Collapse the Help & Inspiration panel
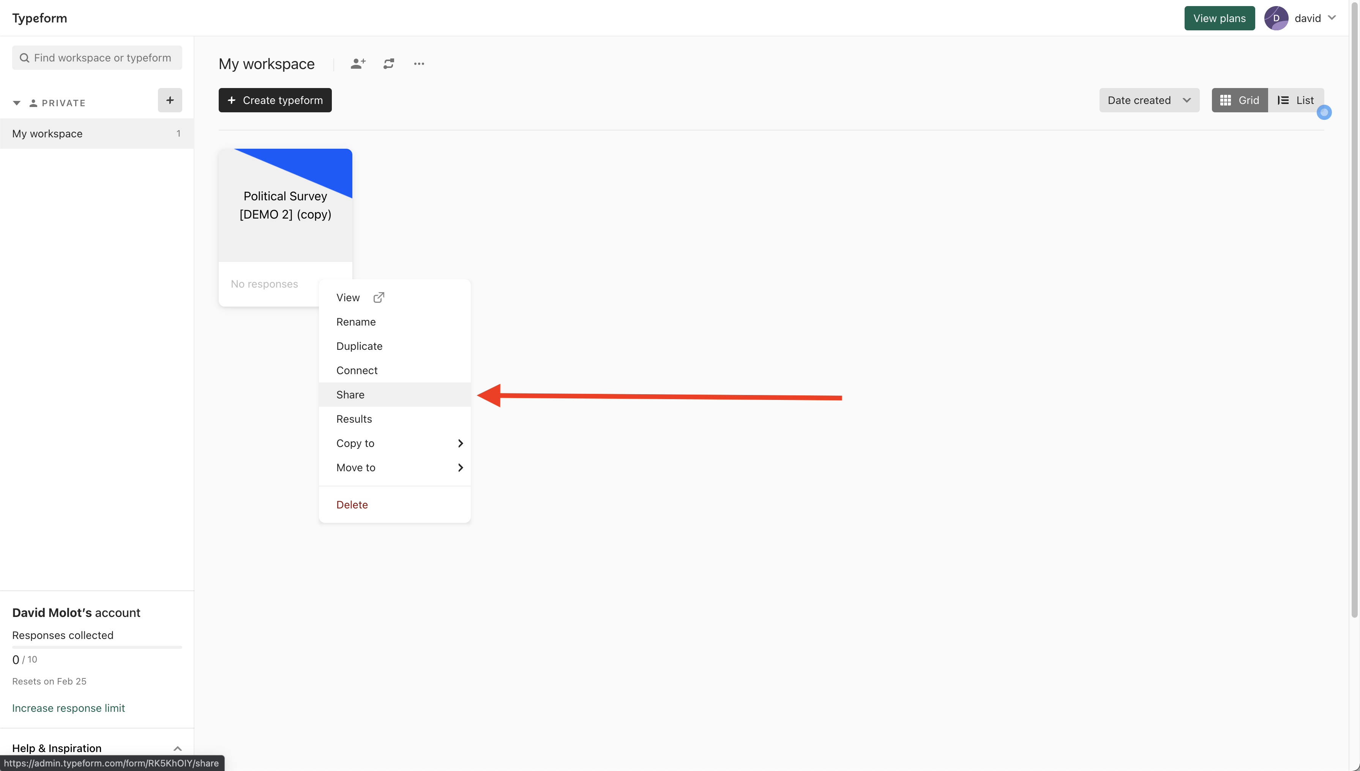1360x771 pixels. 177,748
